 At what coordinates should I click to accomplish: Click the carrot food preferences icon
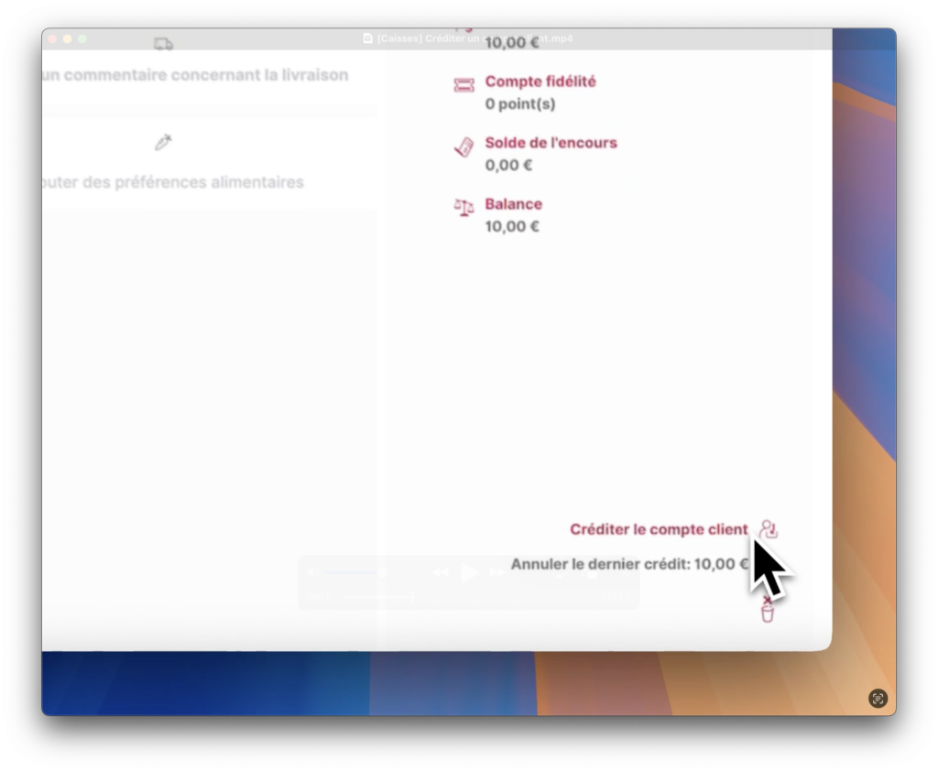163,142
